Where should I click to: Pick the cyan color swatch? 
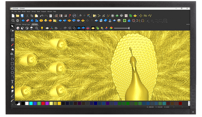pos(31,103)
